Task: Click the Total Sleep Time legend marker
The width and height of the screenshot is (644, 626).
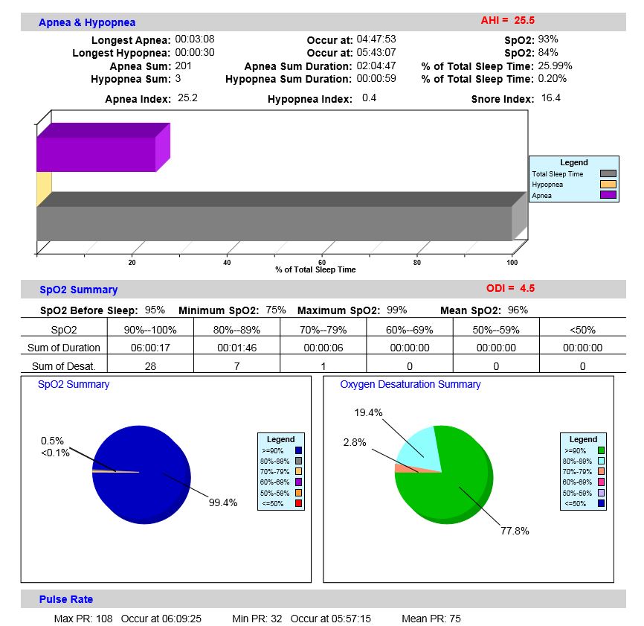Action: click(606, 173)
